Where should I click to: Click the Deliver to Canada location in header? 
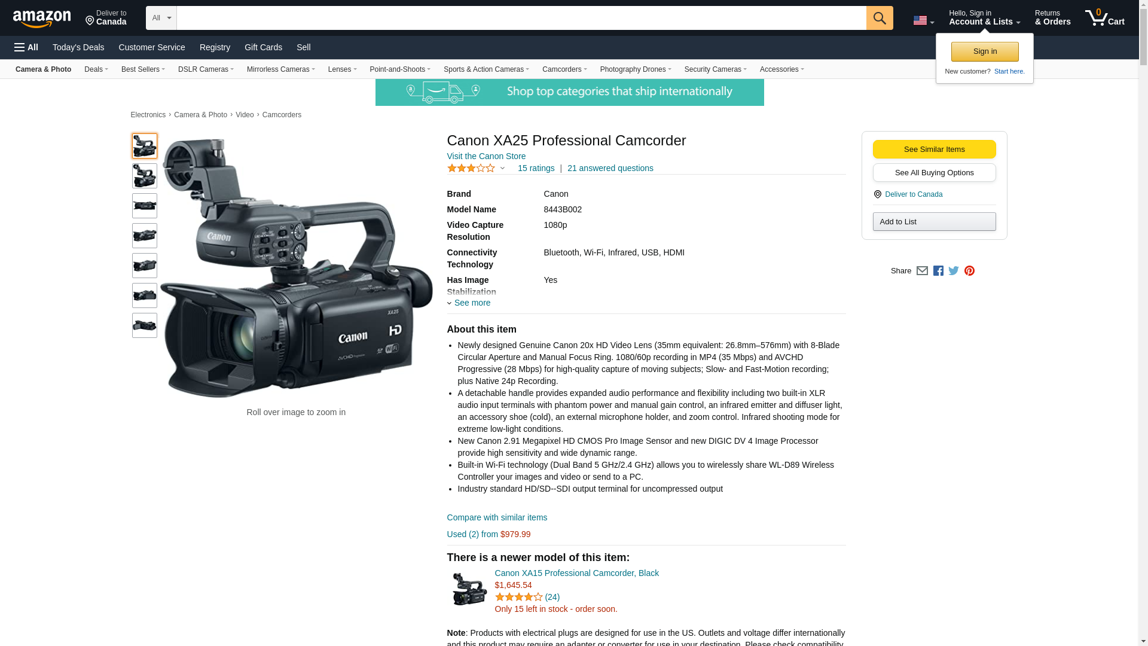[106, 18]
